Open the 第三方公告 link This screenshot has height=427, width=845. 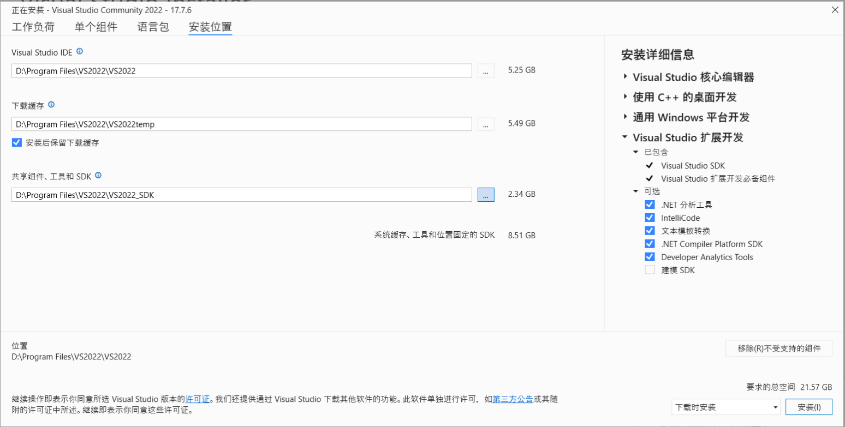[513, 399]
